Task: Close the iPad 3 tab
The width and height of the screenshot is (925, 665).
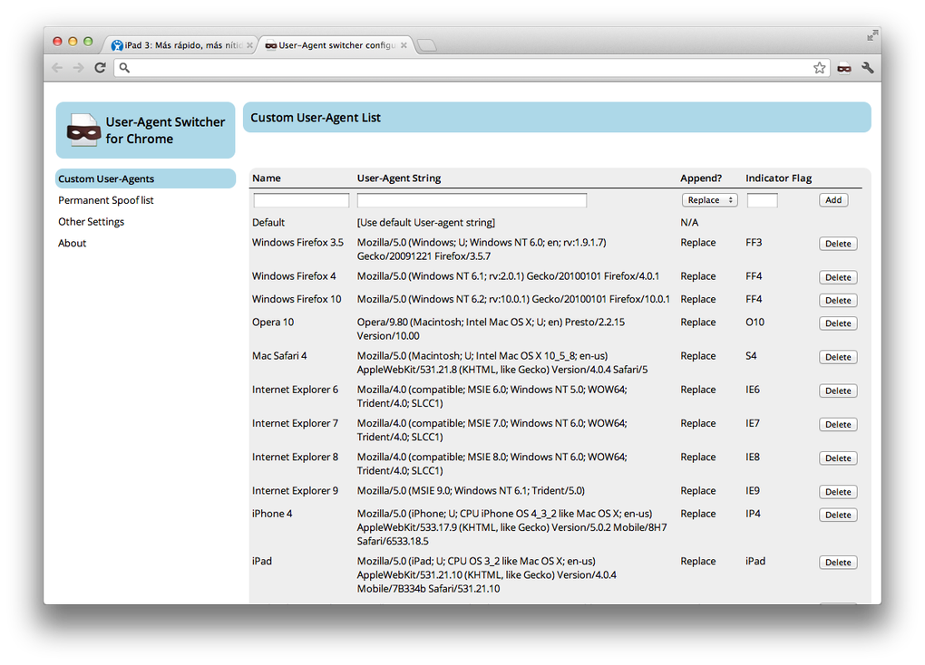Action: tap(249, 45)
